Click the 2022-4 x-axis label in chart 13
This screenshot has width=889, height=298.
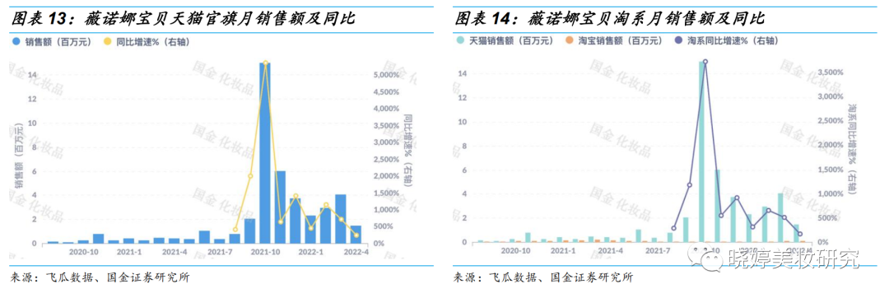click(x=356, y=251)
